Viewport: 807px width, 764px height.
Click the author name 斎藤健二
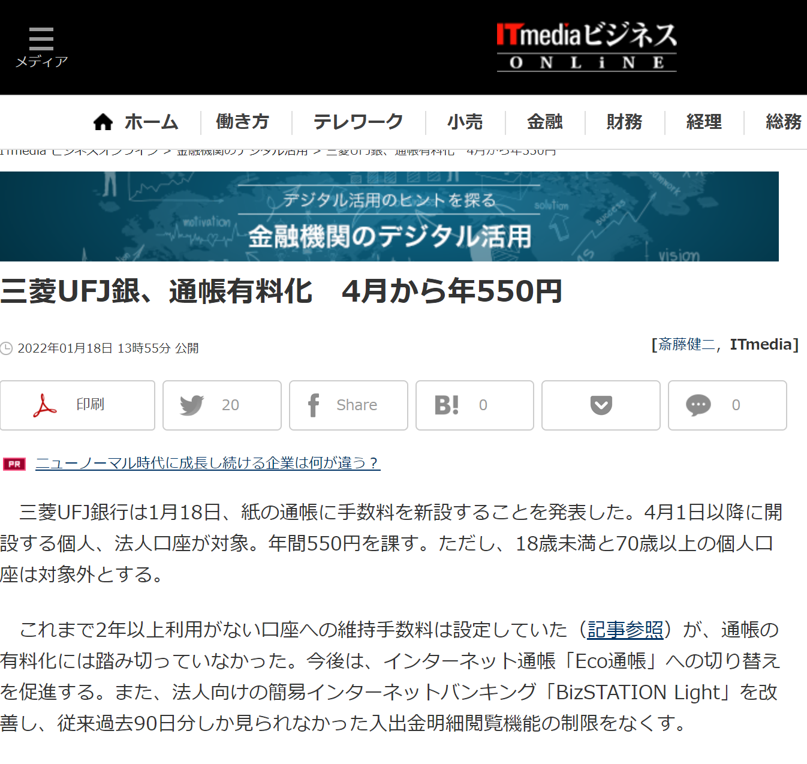click(686, 344)
